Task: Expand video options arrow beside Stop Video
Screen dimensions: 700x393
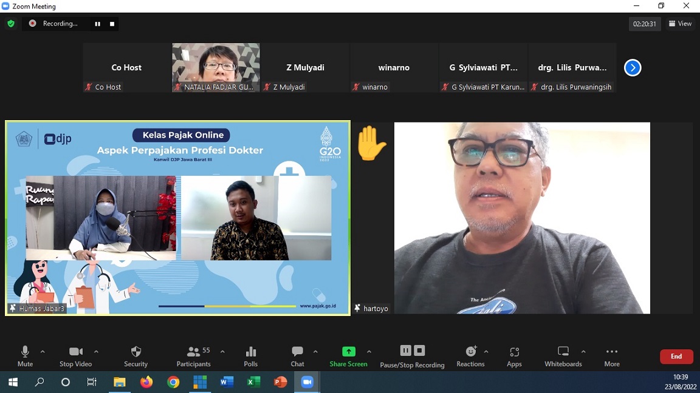Action: (96, 352)
